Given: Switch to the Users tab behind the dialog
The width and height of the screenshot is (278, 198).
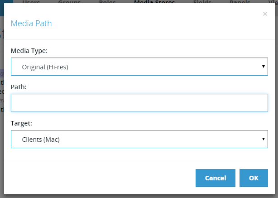Looking at the screenshot, I should 31,2.
